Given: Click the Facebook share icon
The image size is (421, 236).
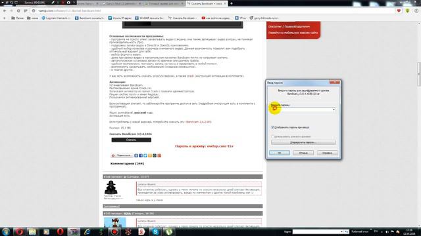Looking at the screenshot, I should click(x=141, y=155).
